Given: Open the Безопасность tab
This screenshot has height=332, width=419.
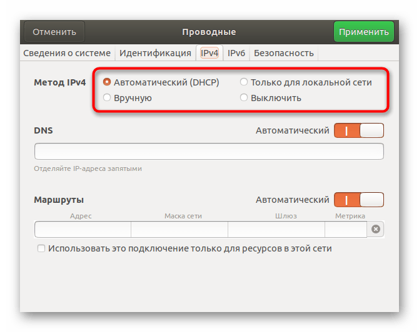Looking at the screenshot, I should pyautogui.click(x=283, y=53).
